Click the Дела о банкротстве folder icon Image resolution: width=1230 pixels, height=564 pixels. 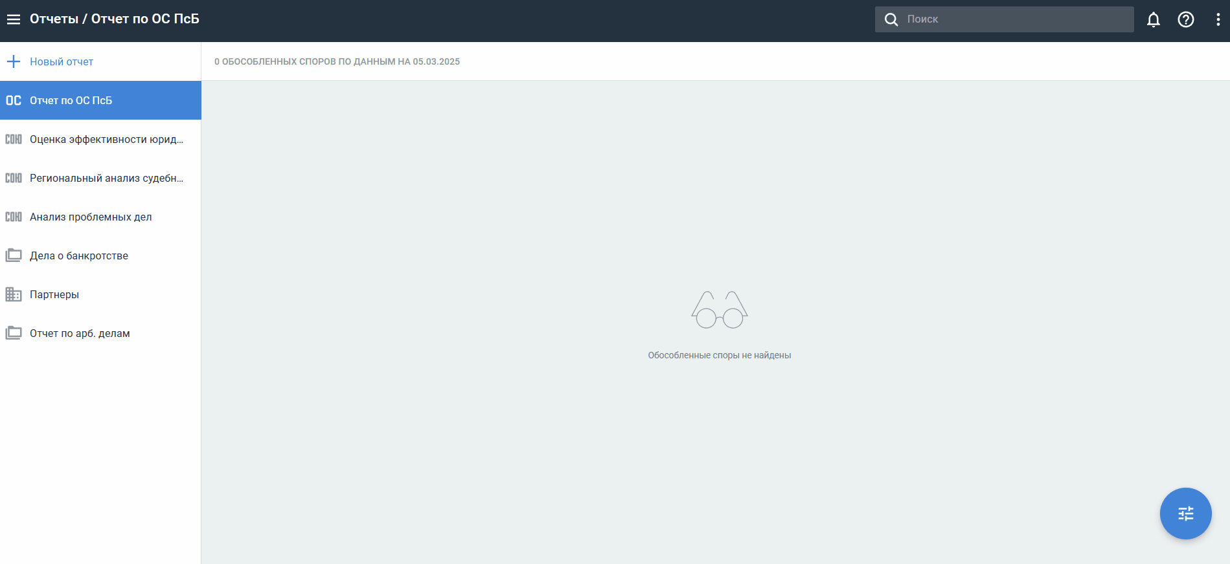click(x=14, y=255)
